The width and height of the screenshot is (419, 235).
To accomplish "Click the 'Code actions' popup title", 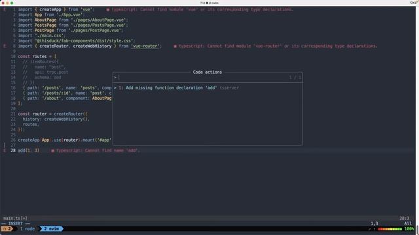I will pyautogui.click(x=208, y=72).
